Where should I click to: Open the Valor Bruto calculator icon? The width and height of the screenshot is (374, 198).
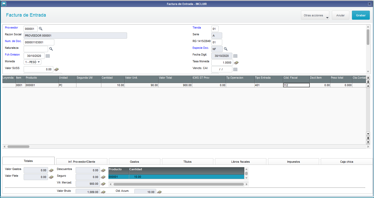(103, 192)
